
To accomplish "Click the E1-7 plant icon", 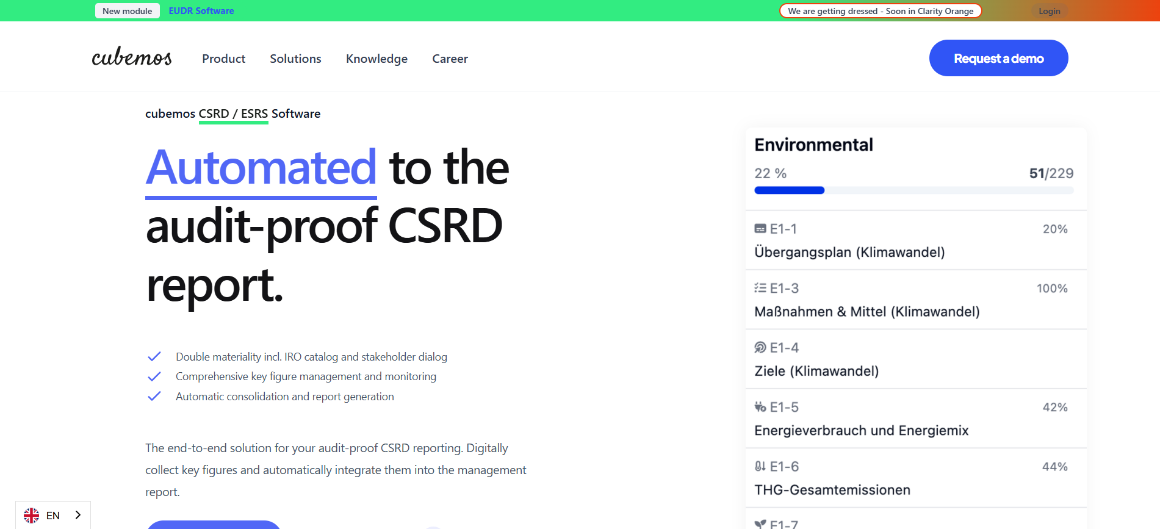I will click(760, 524).
